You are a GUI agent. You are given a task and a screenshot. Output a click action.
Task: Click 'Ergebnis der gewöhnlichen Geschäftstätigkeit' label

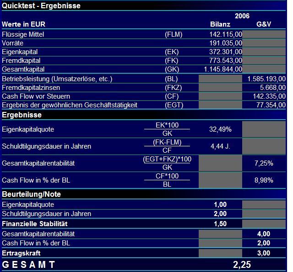(x=70, y=105)
